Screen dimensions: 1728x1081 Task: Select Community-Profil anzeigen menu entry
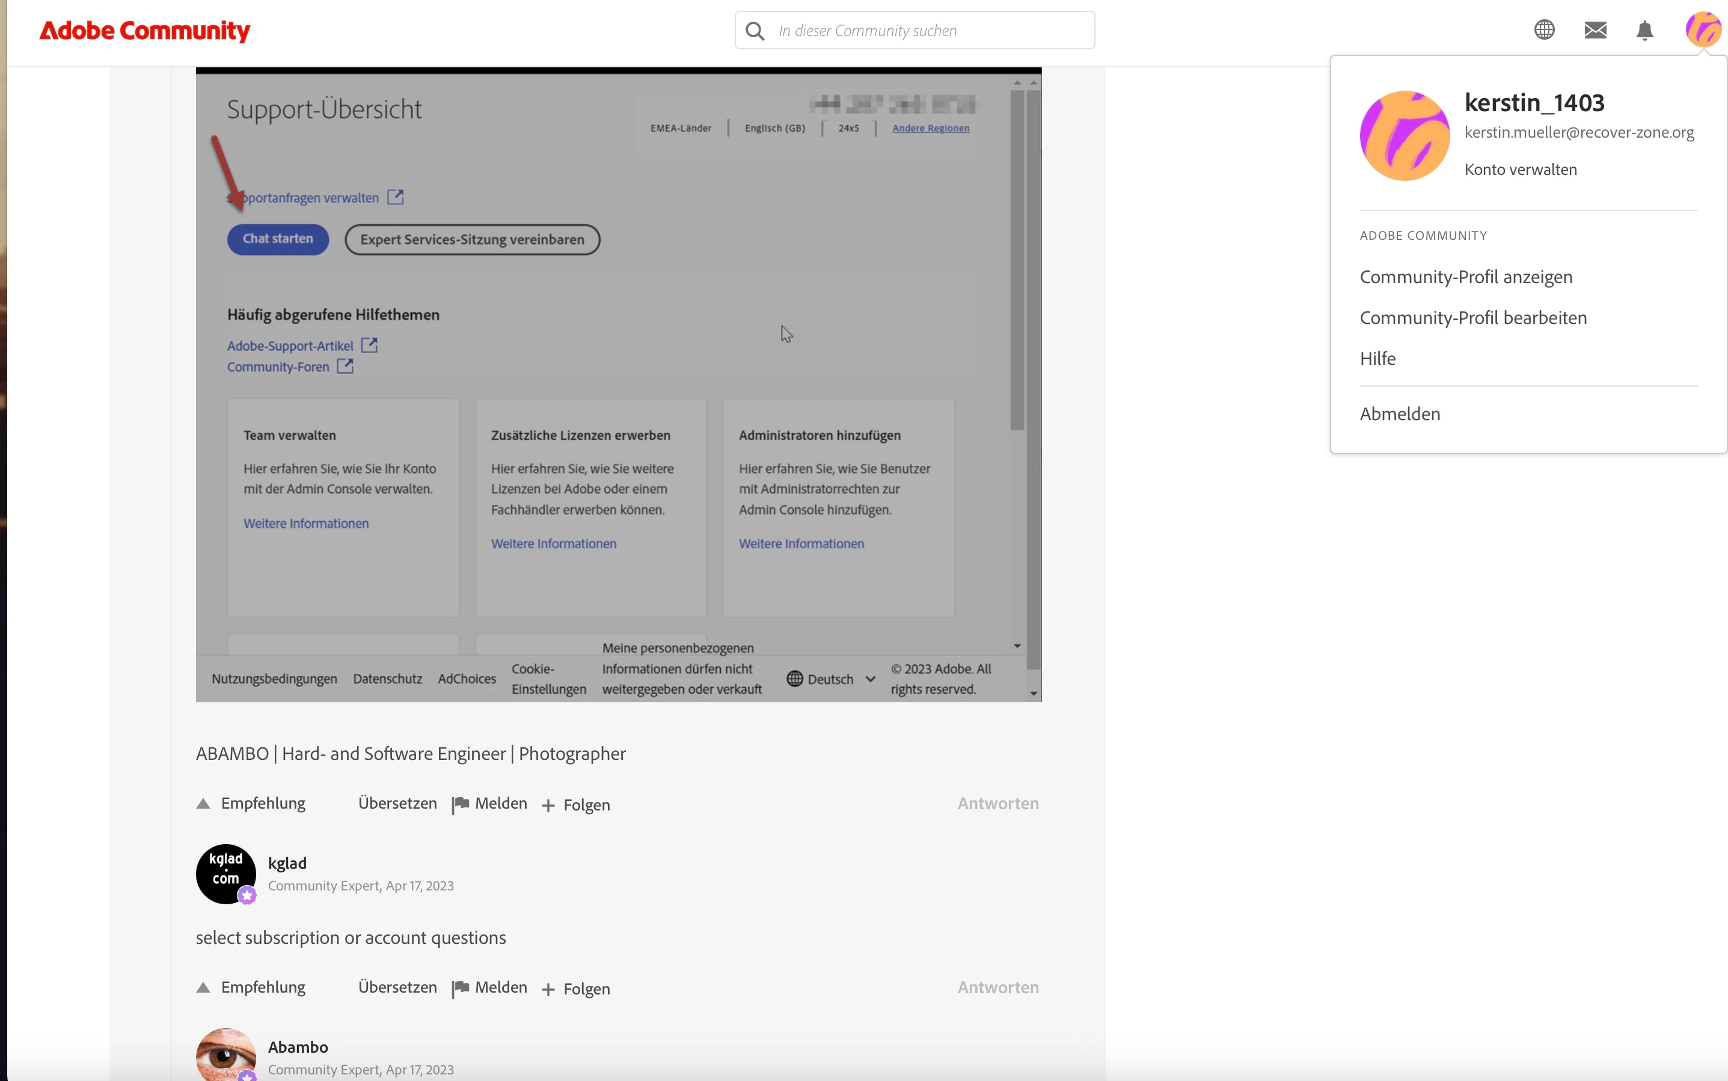(x=1466, y=277)
